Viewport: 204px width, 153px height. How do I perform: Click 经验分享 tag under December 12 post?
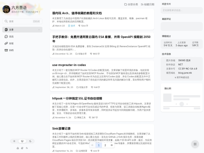click(81, 54)
